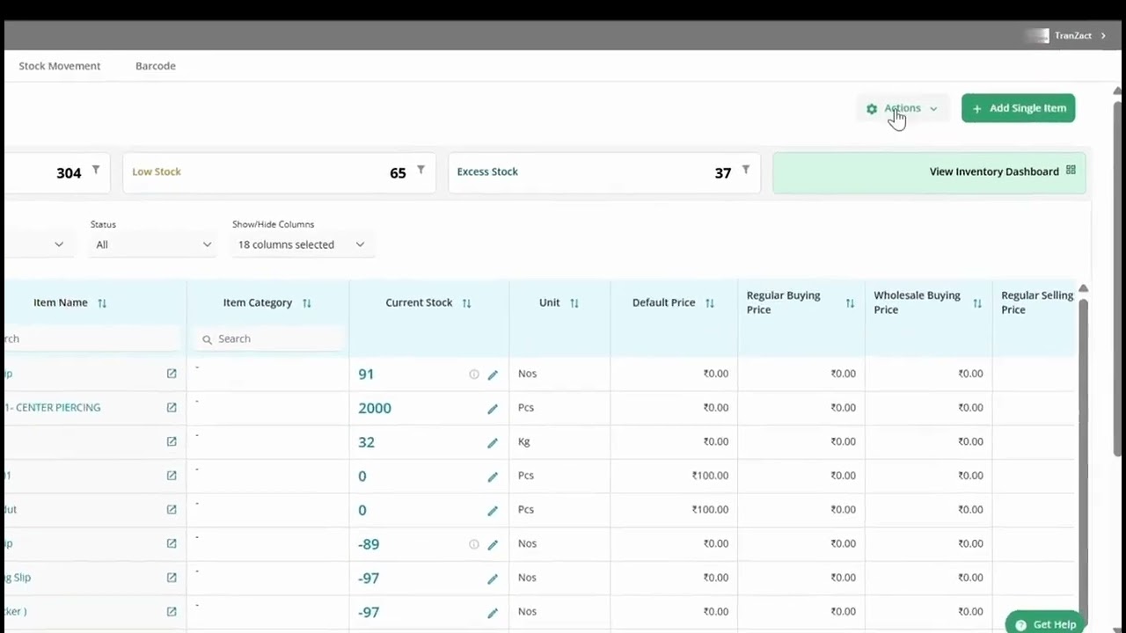Sort by Regular Buying Price column
The image size is (1126, 633).
coord(850,303)
